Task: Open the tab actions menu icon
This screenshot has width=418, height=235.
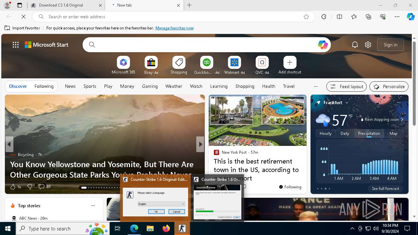Action: [20, 5]
